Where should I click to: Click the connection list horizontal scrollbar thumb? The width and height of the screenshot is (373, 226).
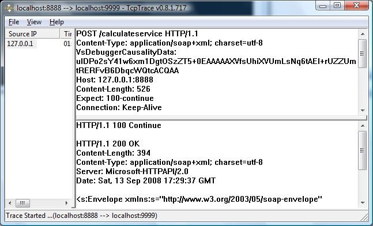tap(22, 203)
